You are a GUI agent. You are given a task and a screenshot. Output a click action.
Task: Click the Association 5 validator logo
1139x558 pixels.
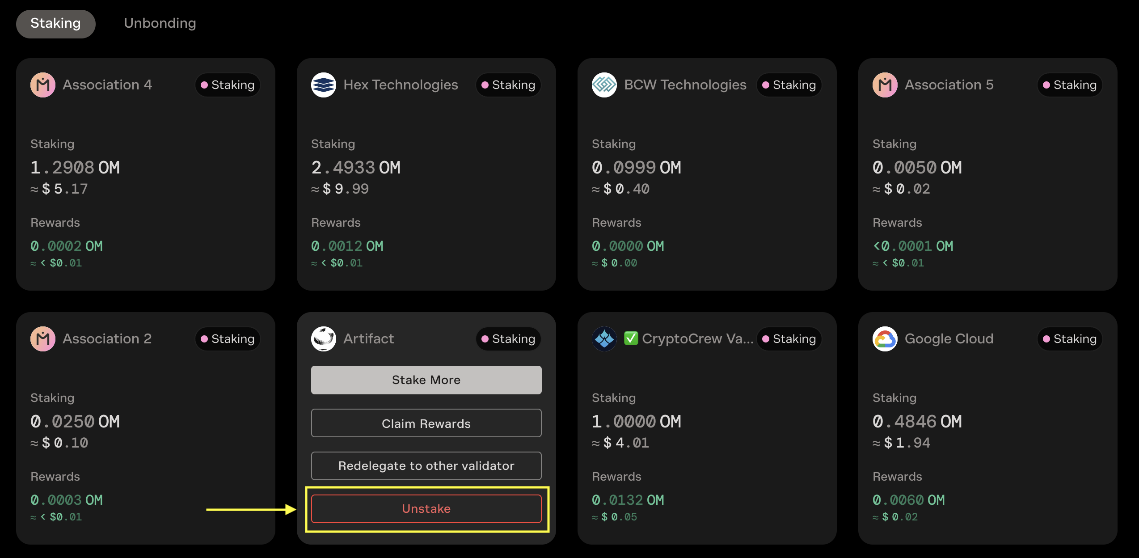(x=885, y=85)
